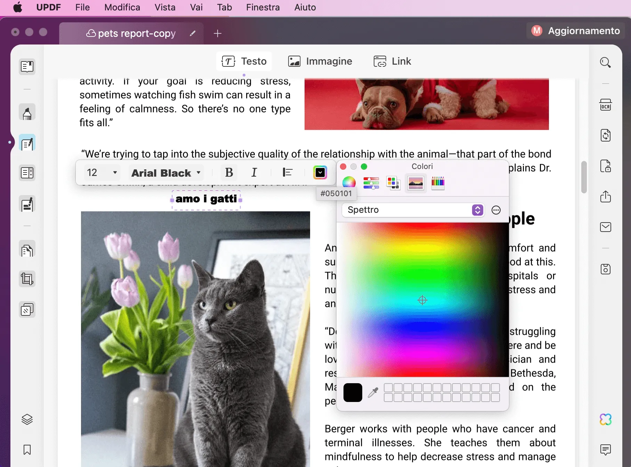Open the Layers panel icon
This screenshot has height=467, width=631.
pos(27,419)
